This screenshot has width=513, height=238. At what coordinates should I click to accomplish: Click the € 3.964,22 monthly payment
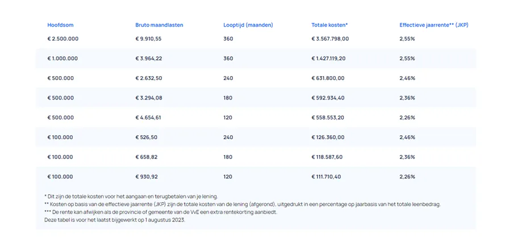click(x=148, y=59)
